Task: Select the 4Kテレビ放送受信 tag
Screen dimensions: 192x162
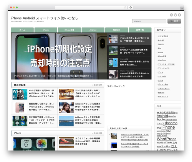Action: 166,113
